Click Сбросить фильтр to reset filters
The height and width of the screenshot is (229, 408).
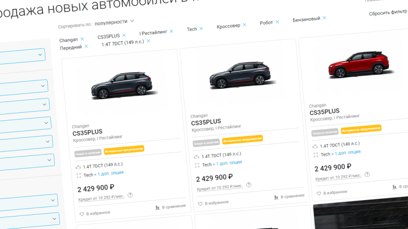click(x=388, y=13)
